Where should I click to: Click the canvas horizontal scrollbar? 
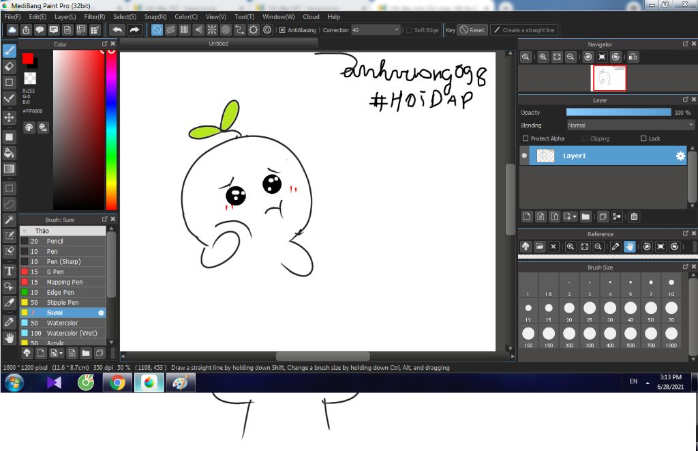pyautogui.click(x=322, y=356)
